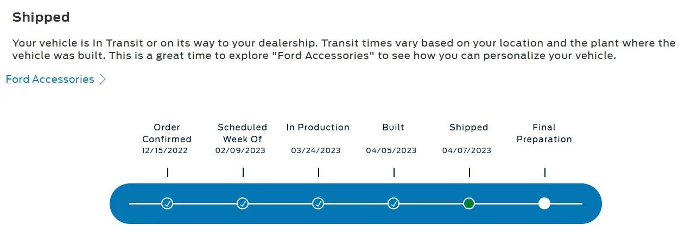Click the chevron arrow beside Ford Accessories

click(x=102, y=80)
